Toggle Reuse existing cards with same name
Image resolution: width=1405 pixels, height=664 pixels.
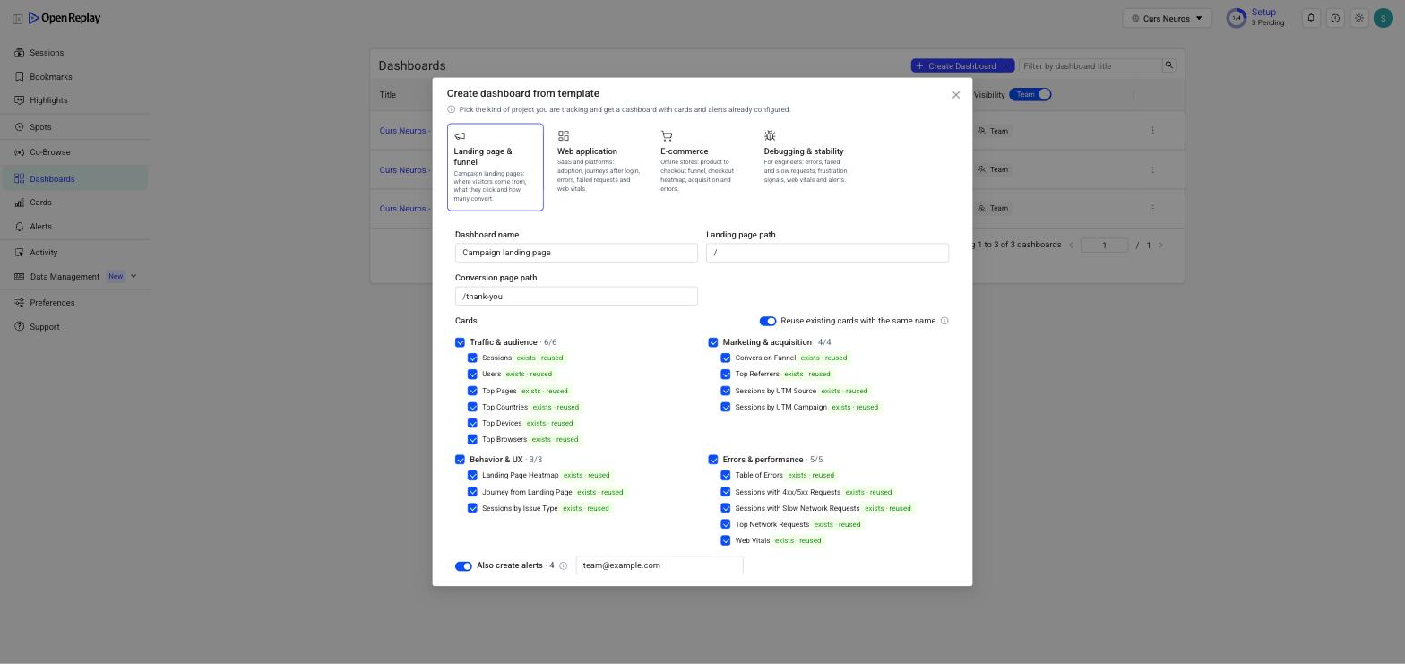768,321
